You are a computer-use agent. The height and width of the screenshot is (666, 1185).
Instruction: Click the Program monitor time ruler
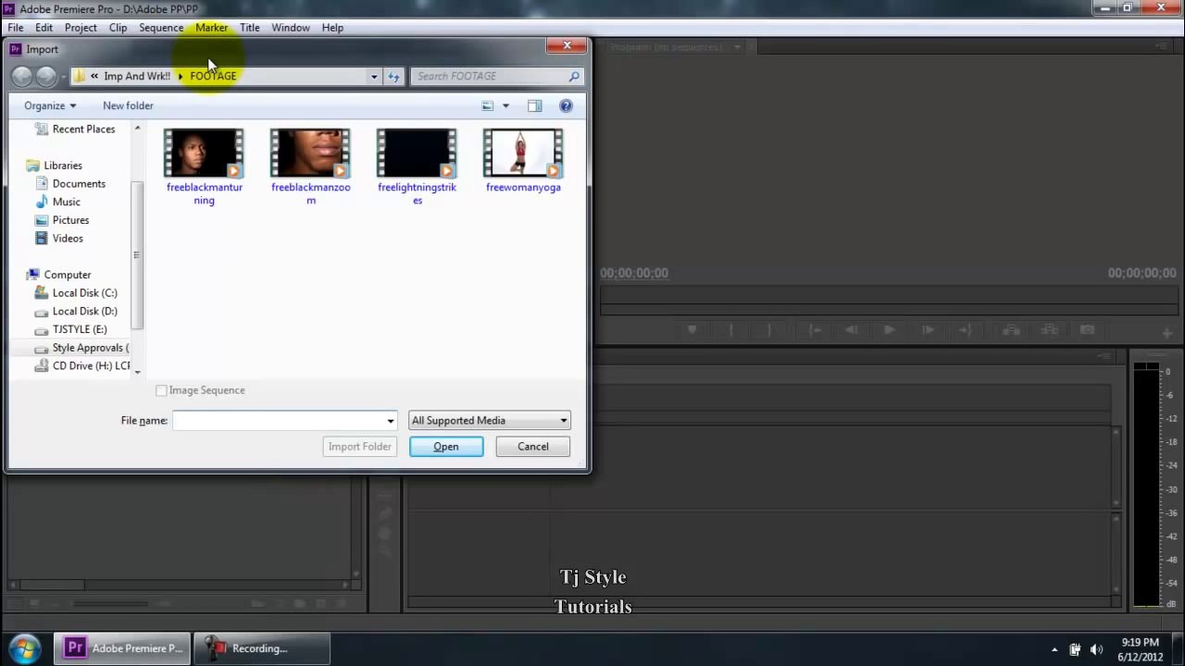point(887,295)
